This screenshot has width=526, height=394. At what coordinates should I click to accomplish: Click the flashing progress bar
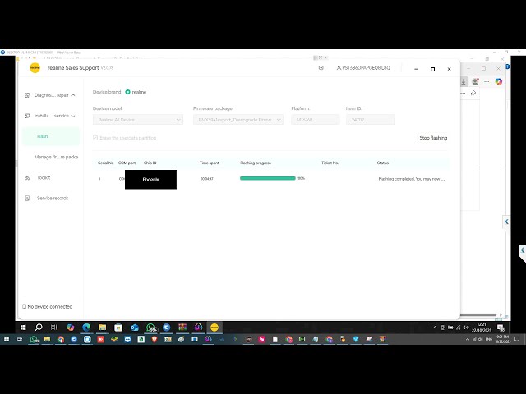[x=268, y=178]
